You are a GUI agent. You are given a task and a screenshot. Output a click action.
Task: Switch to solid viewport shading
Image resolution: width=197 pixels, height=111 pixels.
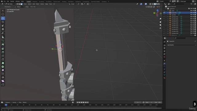tap(155, 4)
